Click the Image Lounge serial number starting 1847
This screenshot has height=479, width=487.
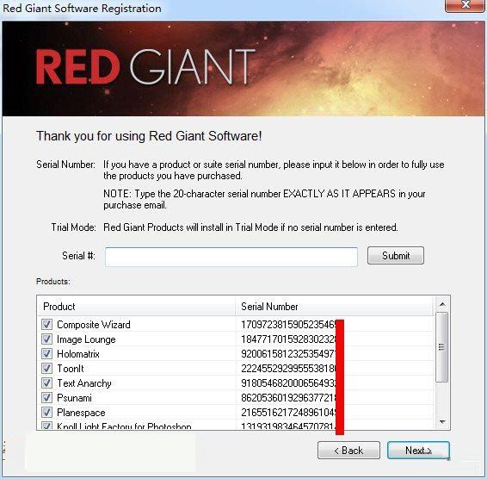pyautogui.click(x=288, y=339)
